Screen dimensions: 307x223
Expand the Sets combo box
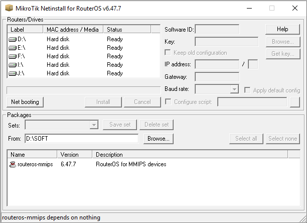94,125
